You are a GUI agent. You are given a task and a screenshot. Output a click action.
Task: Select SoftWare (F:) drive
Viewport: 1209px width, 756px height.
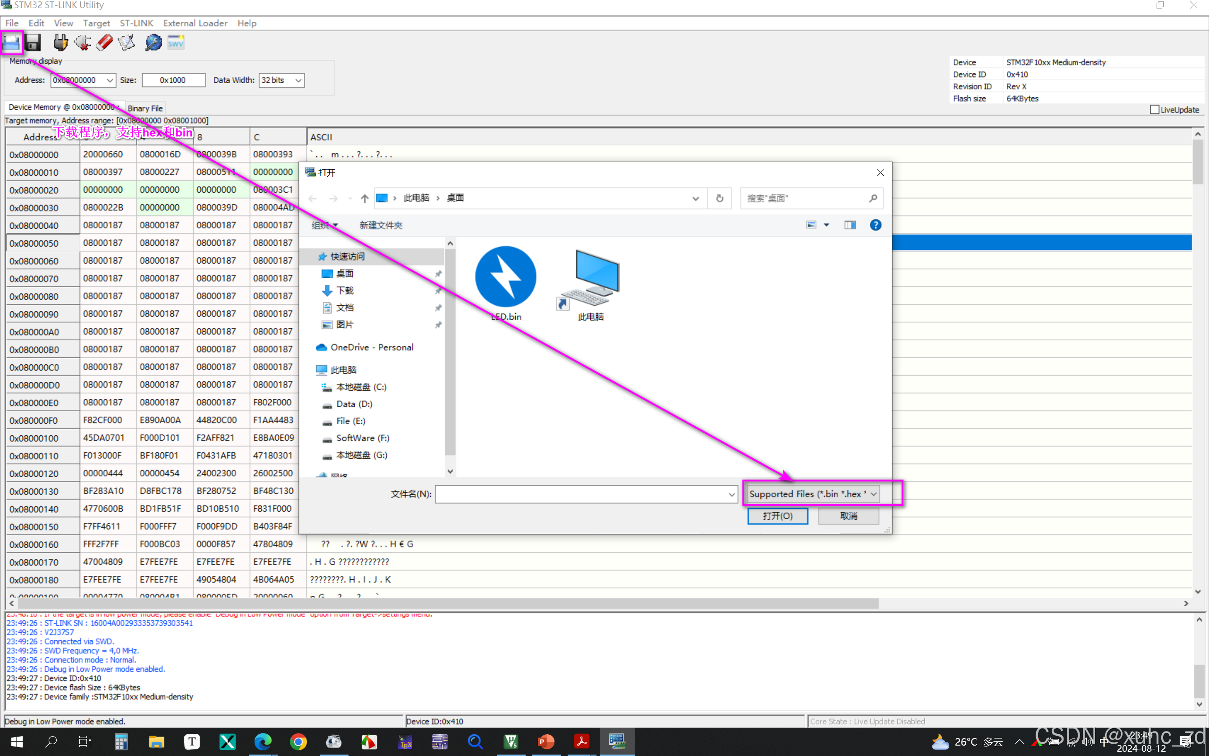(362, 438)
